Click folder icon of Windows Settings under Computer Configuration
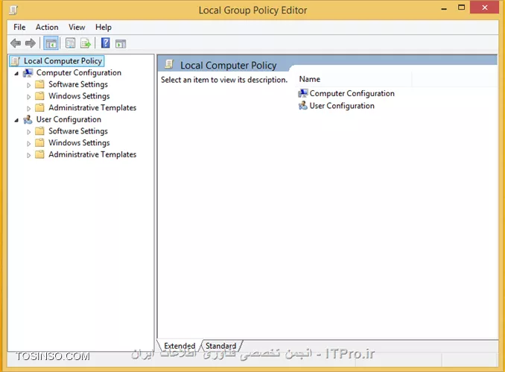This screenshot has height=372, width=505. (39, 96)
